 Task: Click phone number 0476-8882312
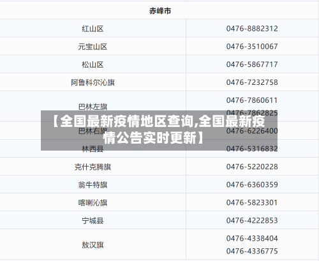pyautogui.click(x=252, y=29)
